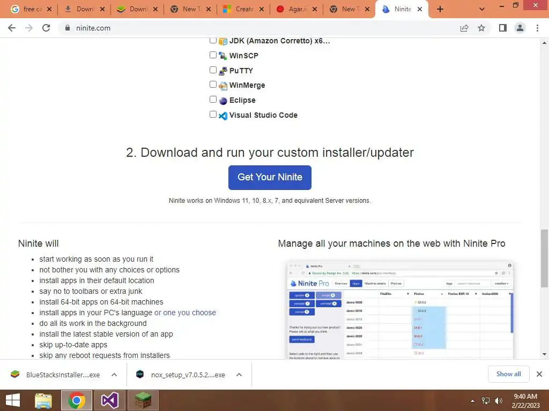Viewport: 549px width, 411px height.
Task: Check the WinSCP checkbox
Action: click(213, 55)
